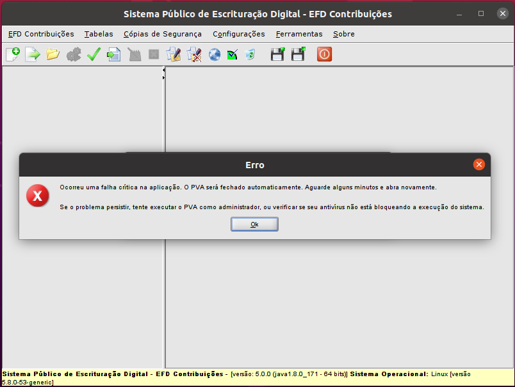Close the Erro dialog with orange X
This screenshot has height=387, width=515.
click(479, 164)
